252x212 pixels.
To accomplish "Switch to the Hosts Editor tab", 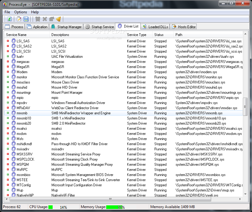I will pyautogui.click(x=184, y=27).
